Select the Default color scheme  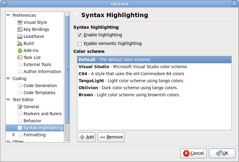[154, 60]
